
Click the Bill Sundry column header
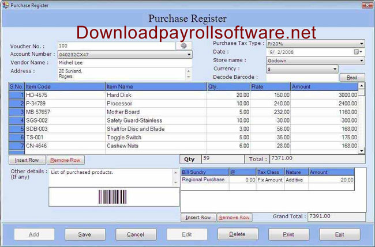(x=205, y=172)
